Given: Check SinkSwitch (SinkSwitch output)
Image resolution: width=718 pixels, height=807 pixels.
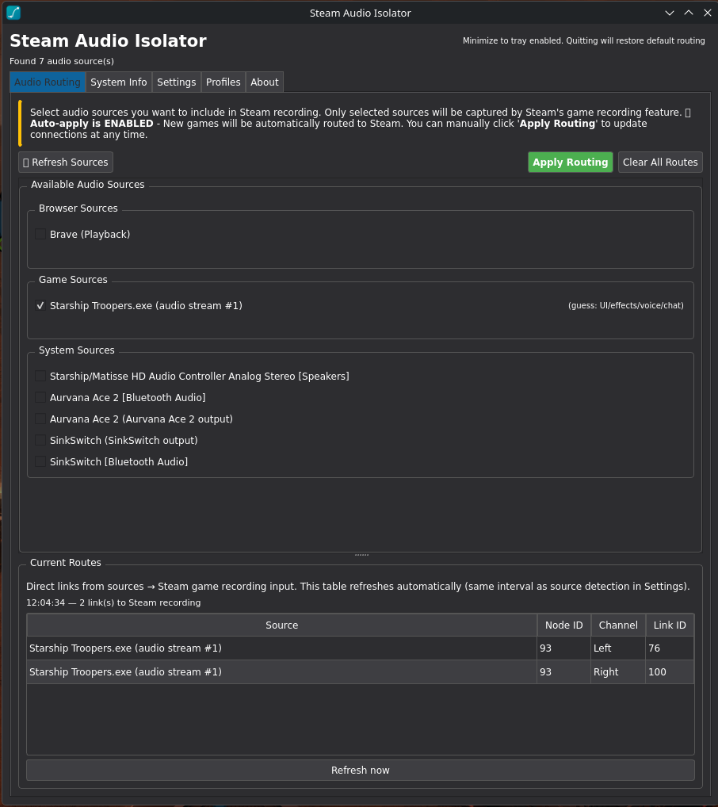Looking at the screenshot, I should (x=40, y=441).
